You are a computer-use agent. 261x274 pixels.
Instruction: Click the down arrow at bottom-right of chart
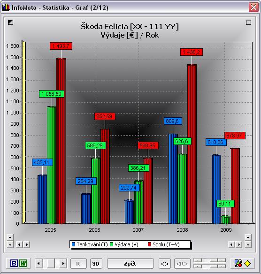[248, 244]
